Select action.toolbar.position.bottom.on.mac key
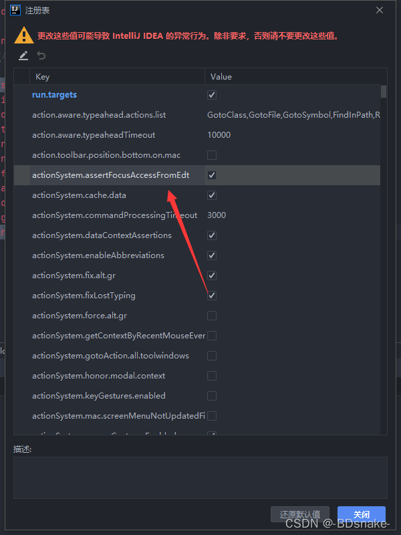Screen dimensions: 401x535 pyautogui.click(x=106, y=155)
